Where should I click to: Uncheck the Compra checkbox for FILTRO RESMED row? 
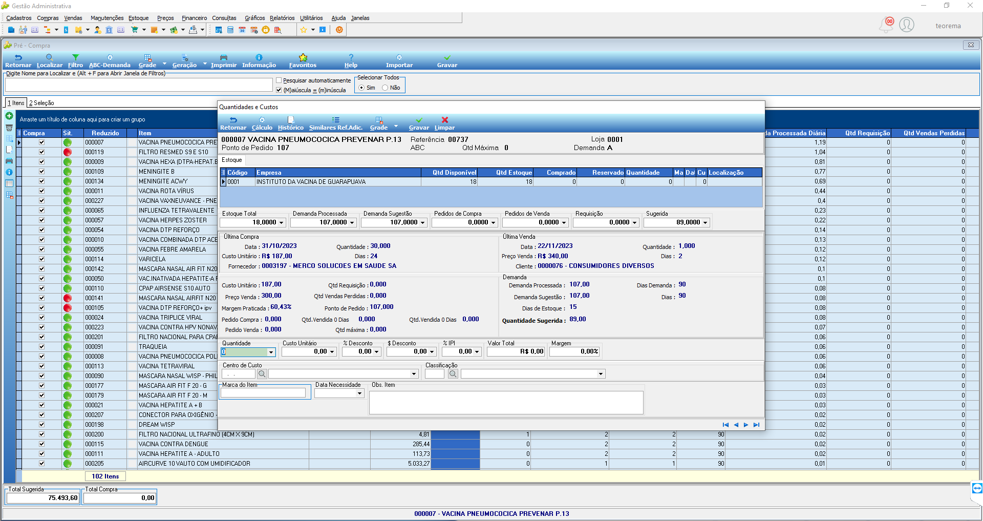[x=41, y=152]
